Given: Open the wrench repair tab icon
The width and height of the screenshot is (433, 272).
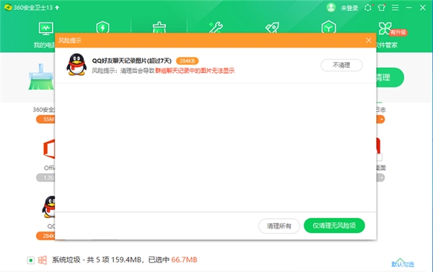Looking at the screenshot, I should point(216,27).
